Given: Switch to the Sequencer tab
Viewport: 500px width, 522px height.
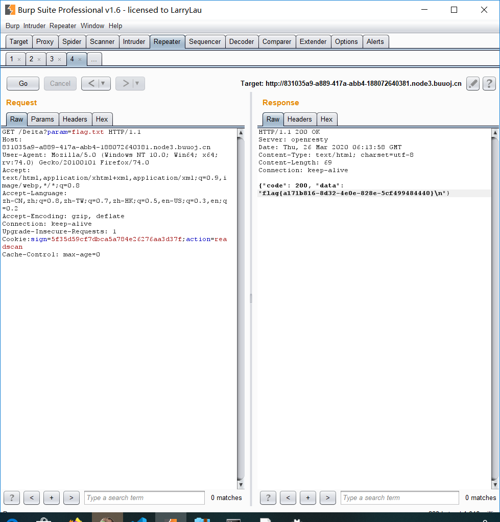Looking at the screenshot, I should [x=205, y=41].
